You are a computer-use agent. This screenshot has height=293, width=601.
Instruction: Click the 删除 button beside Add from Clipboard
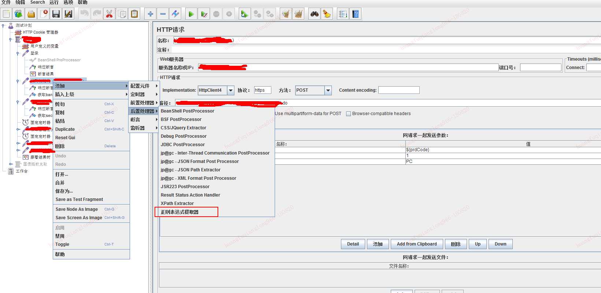point(456,244)
